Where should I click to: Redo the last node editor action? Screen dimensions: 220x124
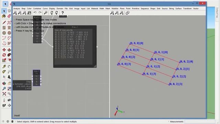point(40,13)
